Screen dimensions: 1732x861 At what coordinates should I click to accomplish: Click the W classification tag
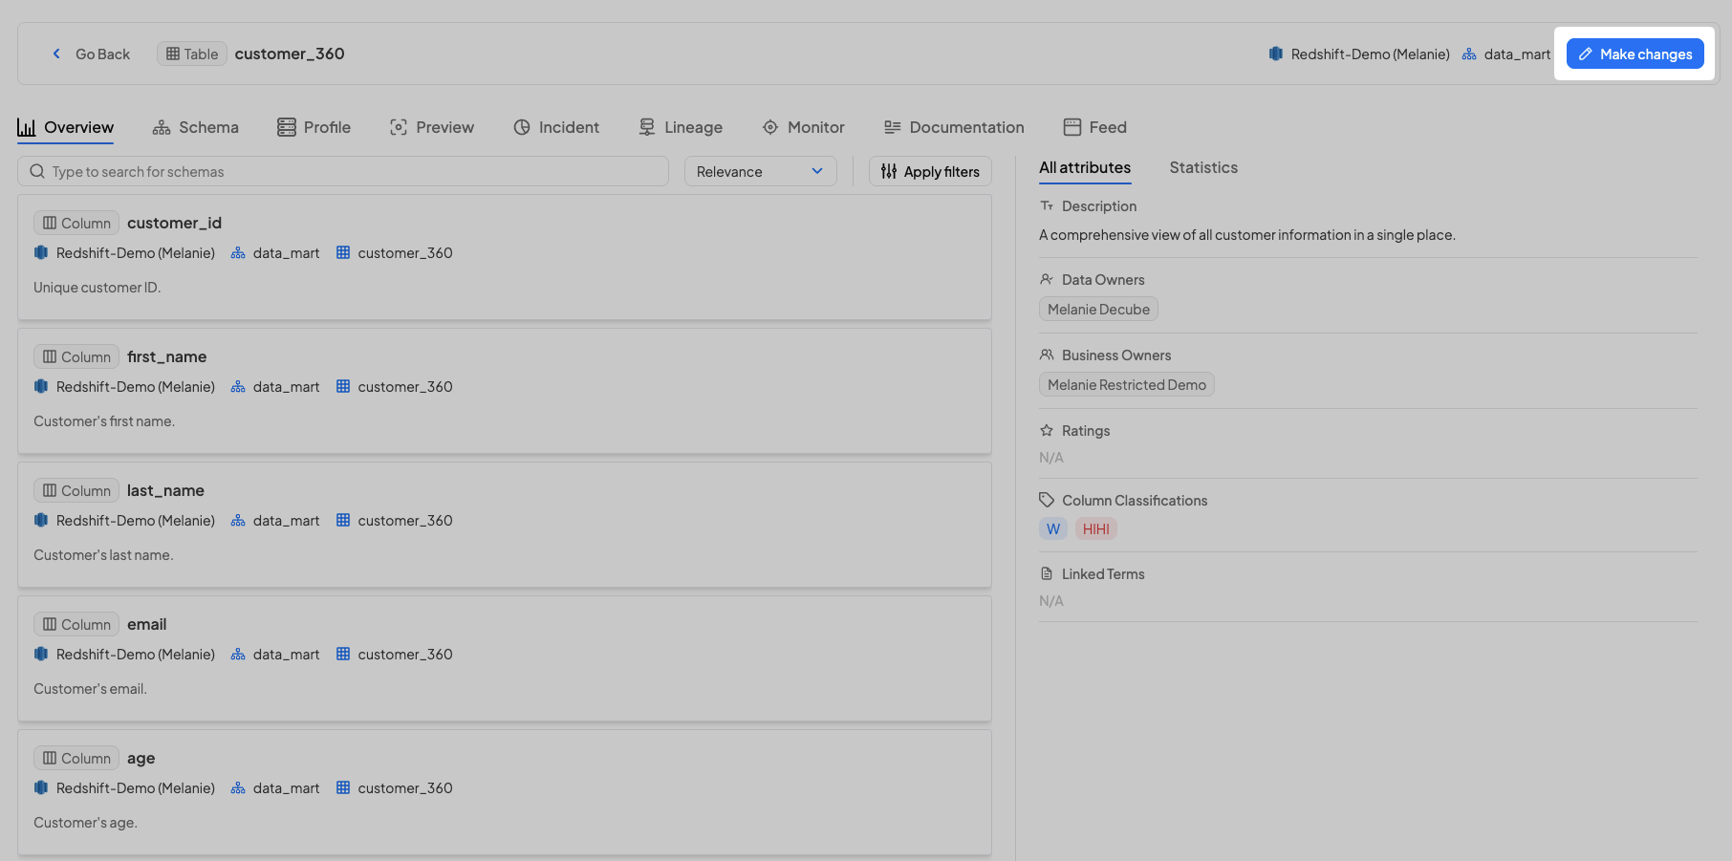click(1052, 528)
